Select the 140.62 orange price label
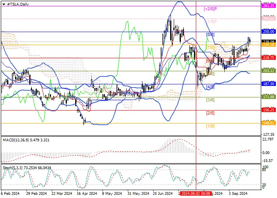 click(269, 123)
